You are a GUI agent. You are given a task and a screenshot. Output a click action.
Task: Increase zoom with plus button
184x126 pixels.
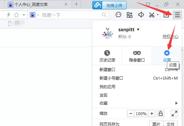pos(152,113)
